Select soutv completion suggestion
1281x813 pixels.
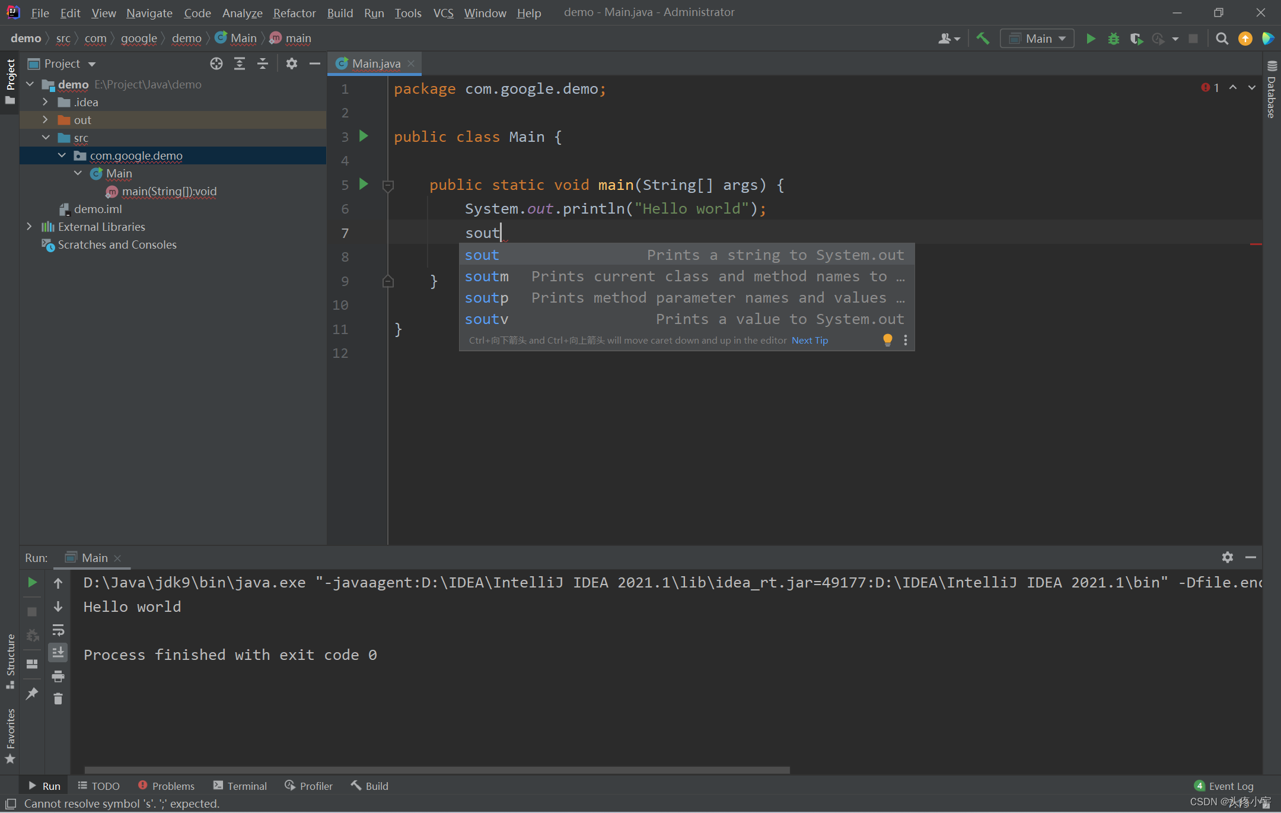point(486,319)
